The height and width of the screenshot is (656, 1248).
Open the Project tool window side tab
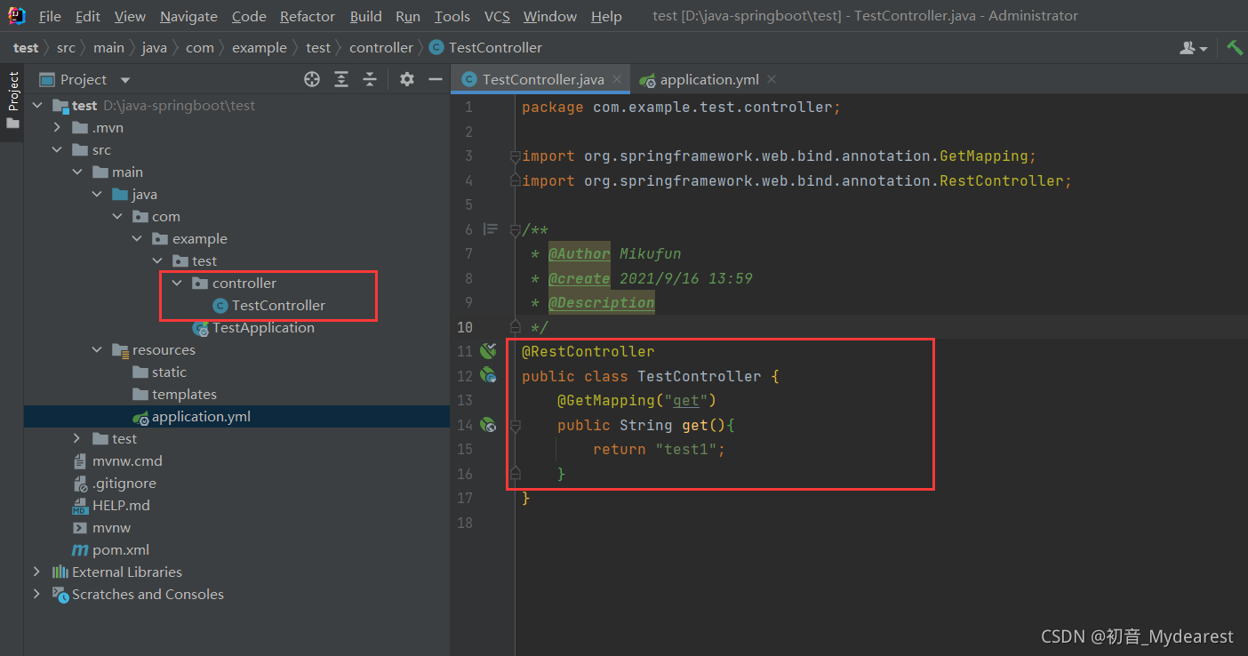click(x=12, y=100)
